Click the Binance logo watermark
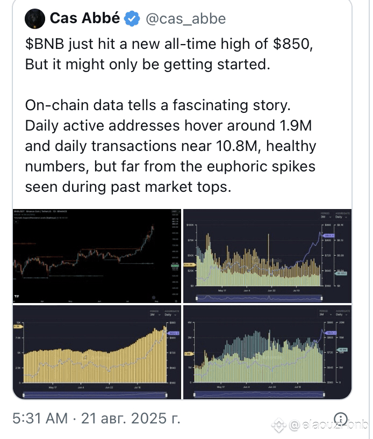 [x=279, y=425]
